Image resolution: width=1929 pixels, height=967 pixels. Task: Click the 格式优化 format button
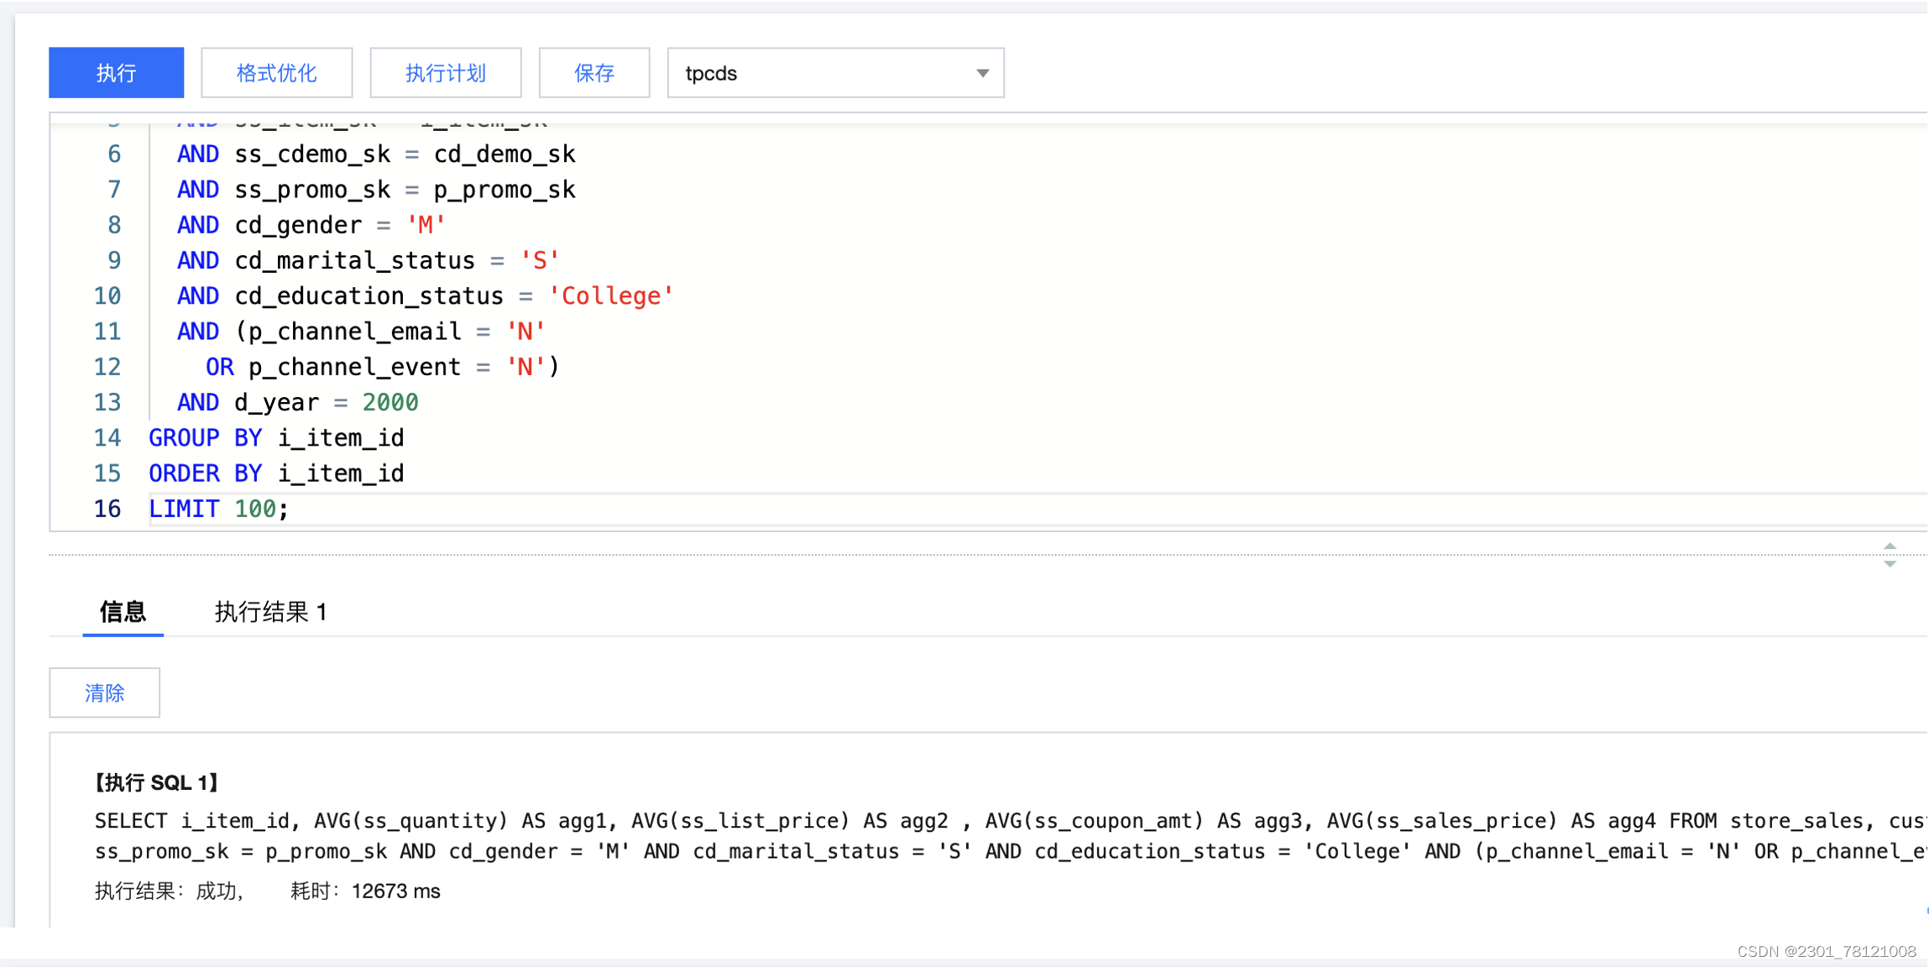tap(277, 73)
